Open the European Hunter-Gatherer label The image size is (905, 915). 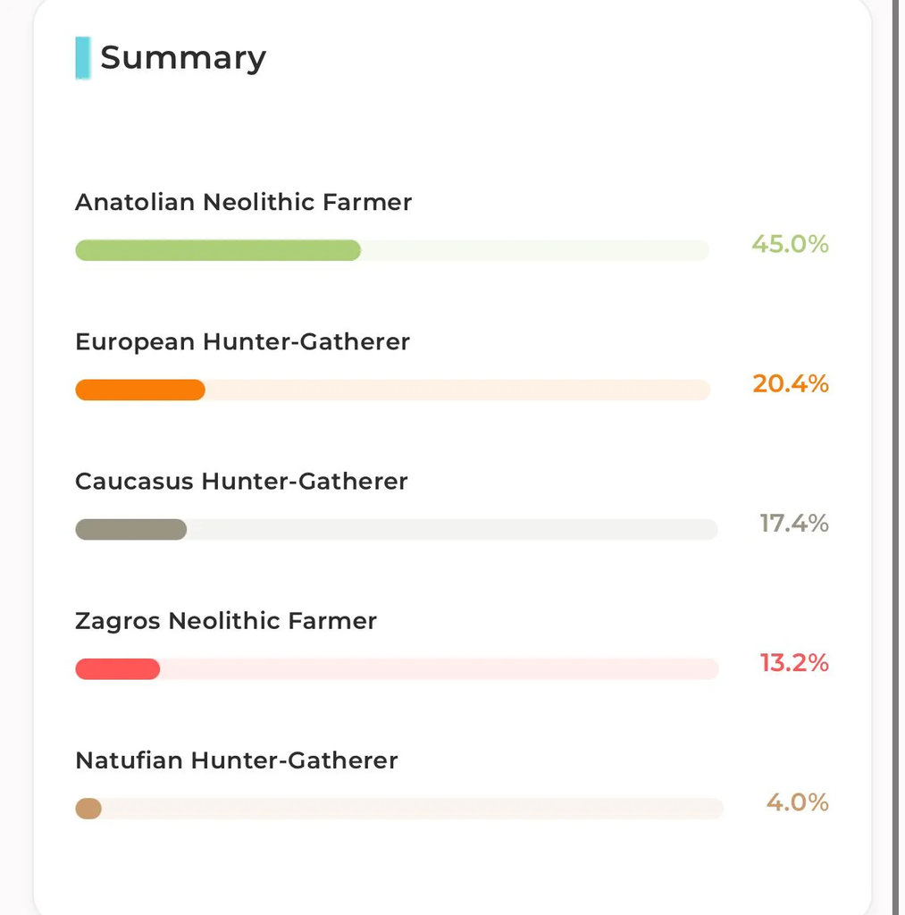pyautogui.click(x=242, y=342)
